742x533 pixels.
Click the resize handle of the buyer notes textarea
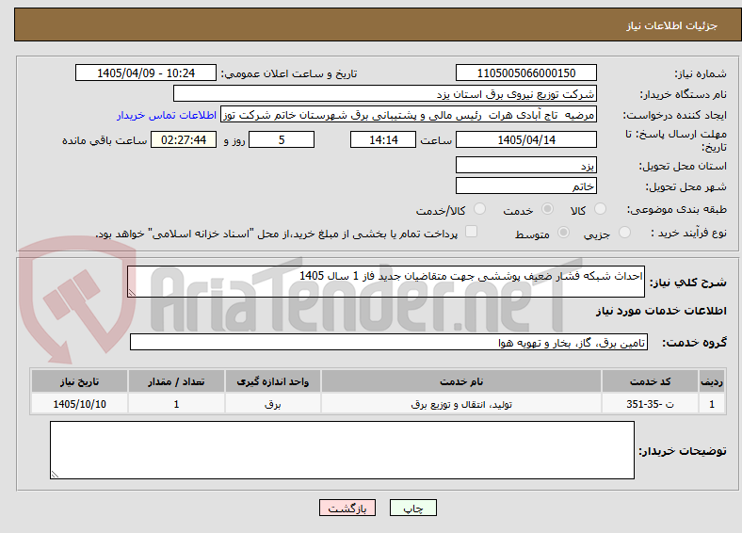tap(55, 475)
